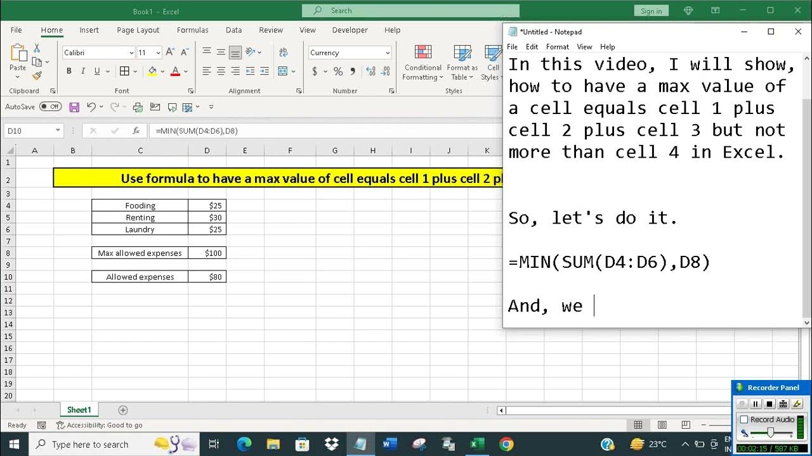Open Windows Start menu

point(14,444)
